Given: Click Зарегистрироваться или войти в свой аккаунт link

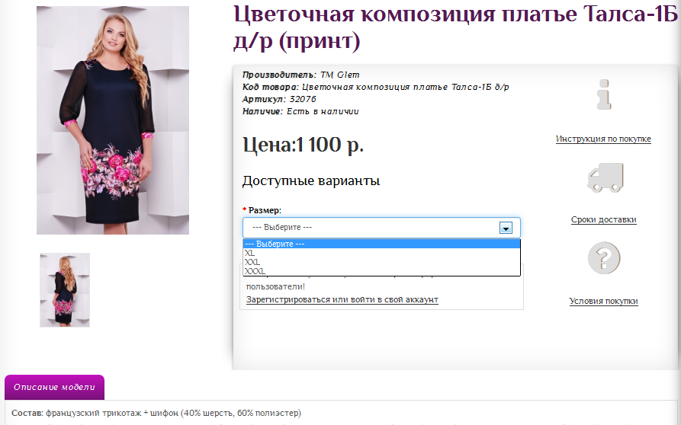Looking at the screenshot, I should point(342,299).
